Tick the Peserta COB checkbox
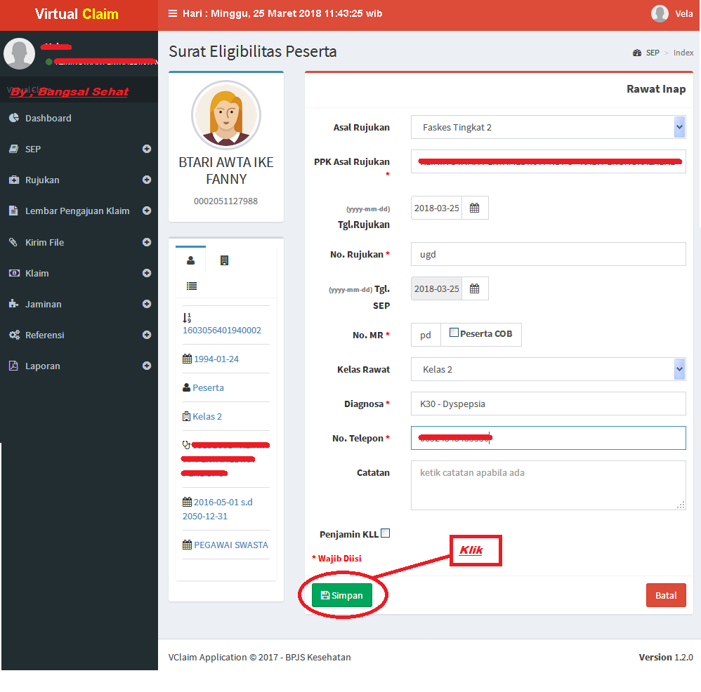The height and width of the screenshot is (692, 701). (454, 333)
